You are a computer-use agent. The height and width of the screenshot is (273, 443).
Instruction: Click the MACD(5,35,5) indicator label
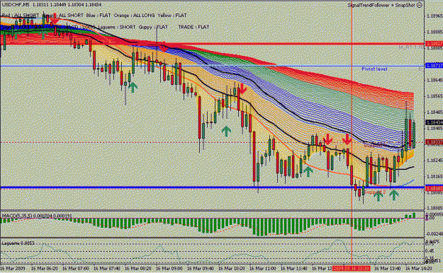coord(37,216)
